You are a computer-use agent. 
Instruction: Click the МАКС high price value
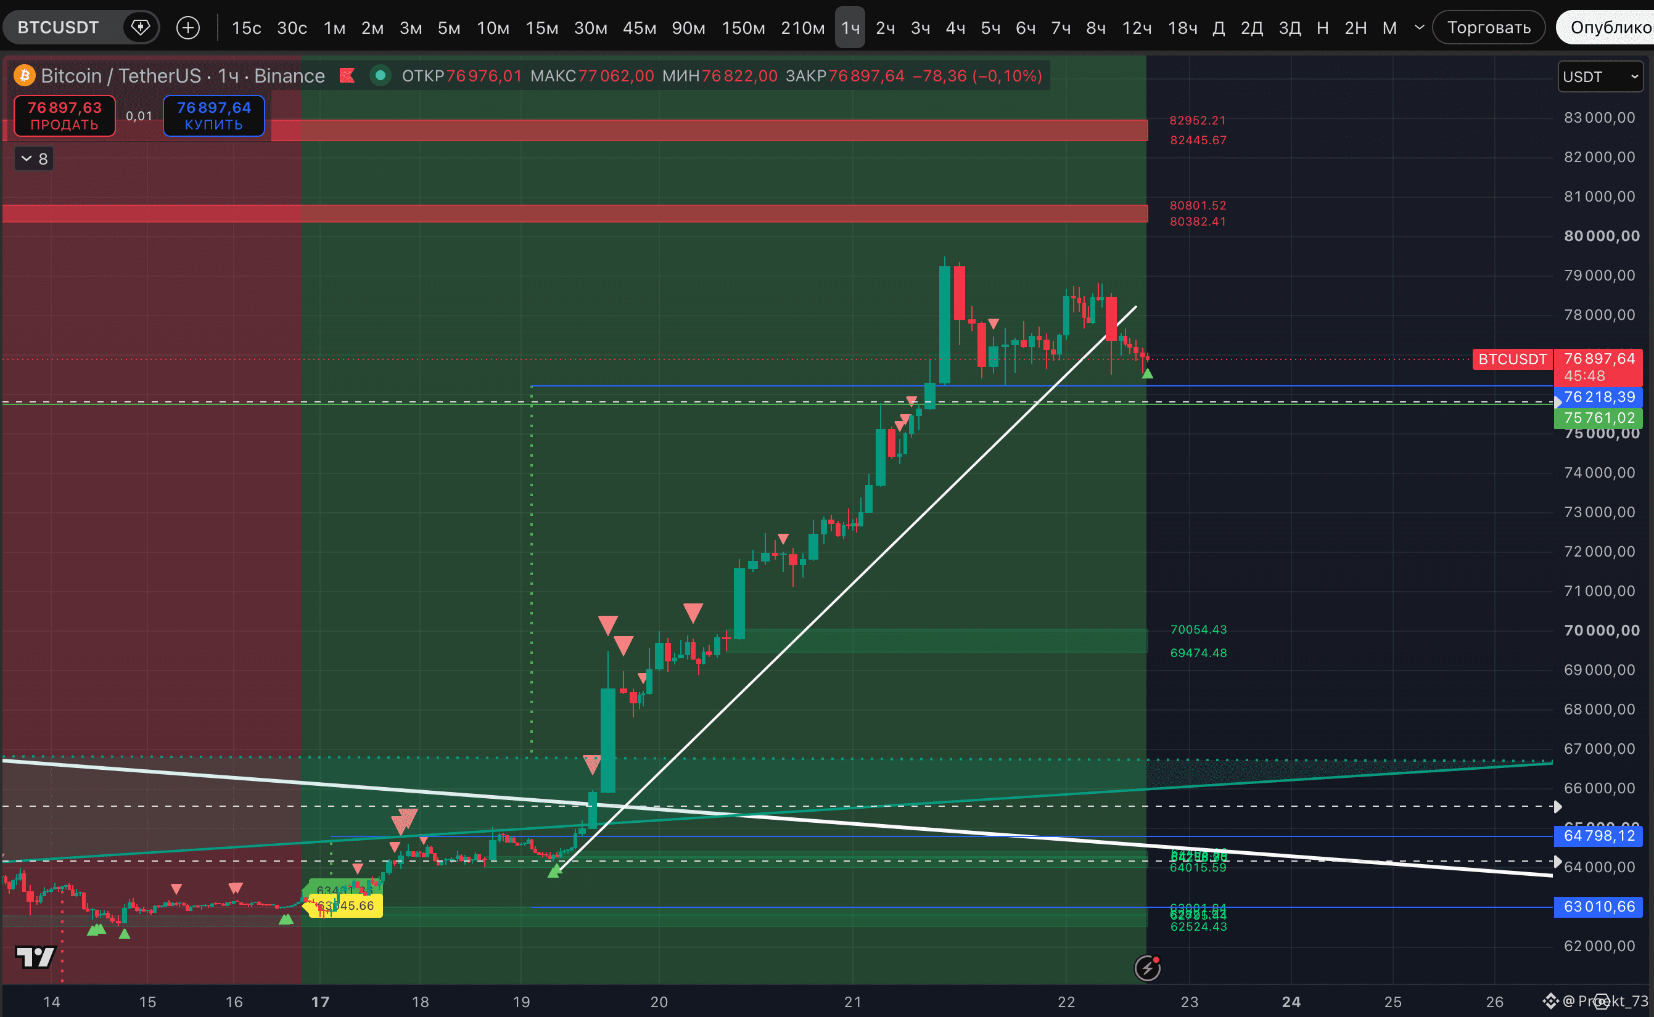(x=615, y=76)
